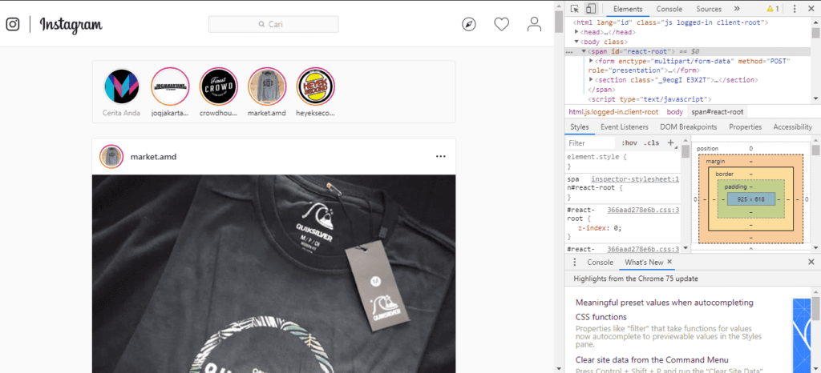Open inspector-stylesheet:1 source link
The height and width of the screenshot is (373, 821).
pyautogui.click(x=635, y=178)
